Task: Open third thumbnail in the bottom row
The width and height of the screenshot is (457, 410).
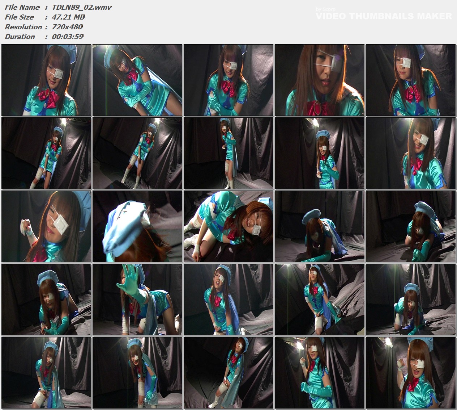Action: pyautogui.click(x=228, y=373)
